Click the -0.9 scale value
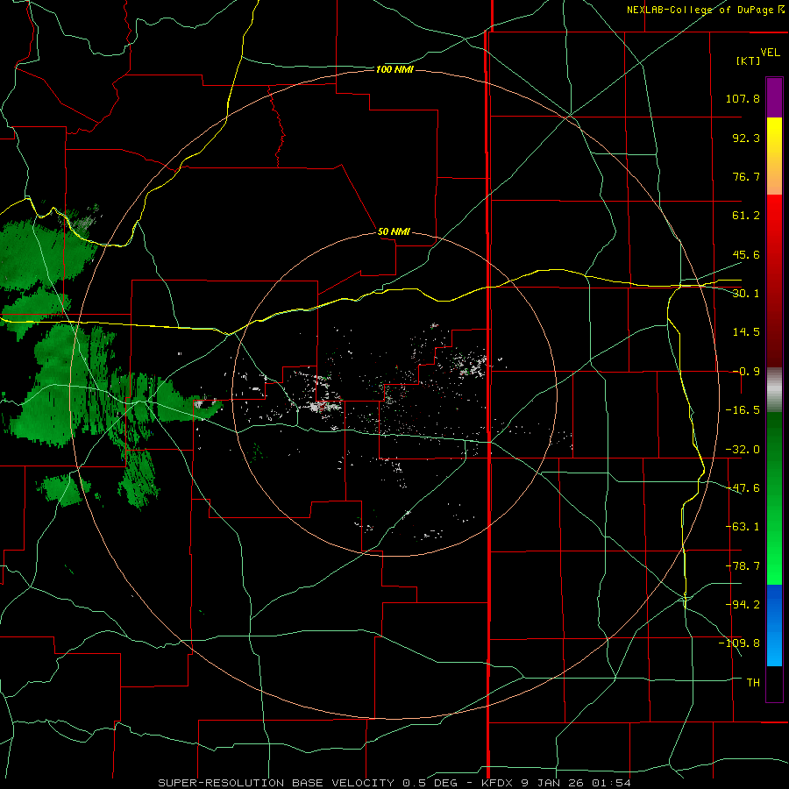The image size is (789, 789). click(x=746, y=372)
